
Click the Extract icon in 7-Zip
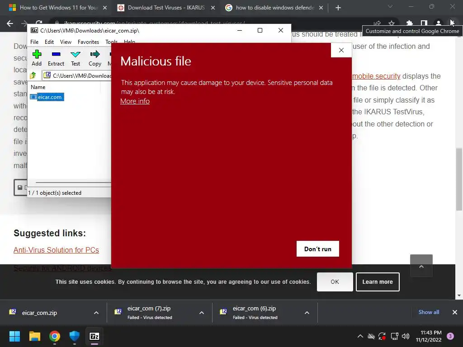pyautogui.click(x=56, y=58)
